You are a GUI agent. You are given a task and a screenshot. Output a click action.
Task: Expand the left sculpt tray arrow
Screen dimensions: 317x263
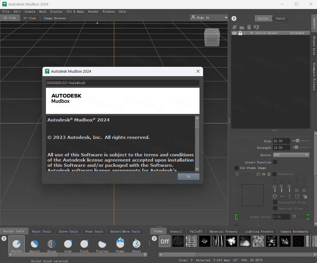coord(4,238)
